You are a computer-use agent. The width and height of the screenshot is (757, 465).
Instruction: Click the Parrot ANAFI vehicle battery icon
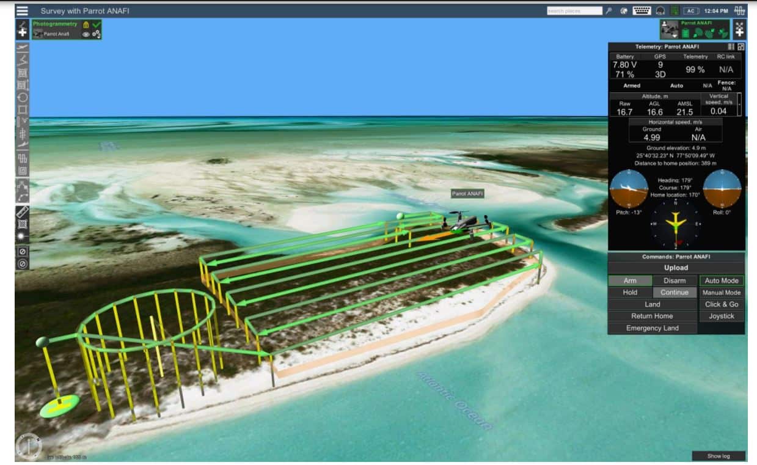click(x=686, y=33)
